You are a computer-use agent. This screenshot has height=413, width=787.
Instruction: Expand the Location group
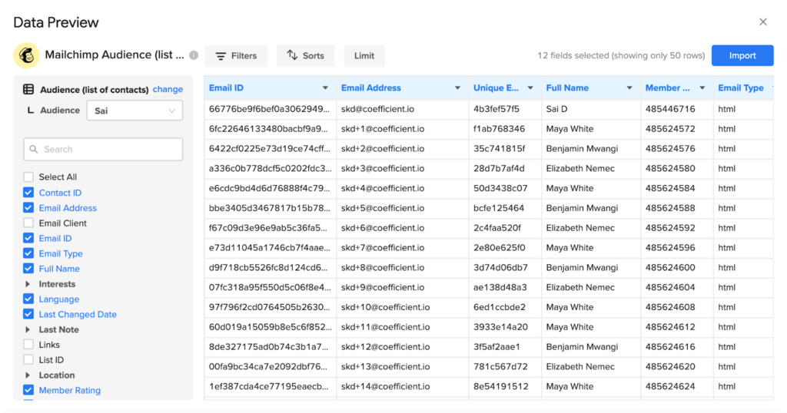pyautogui.click(x=28, y=375)
